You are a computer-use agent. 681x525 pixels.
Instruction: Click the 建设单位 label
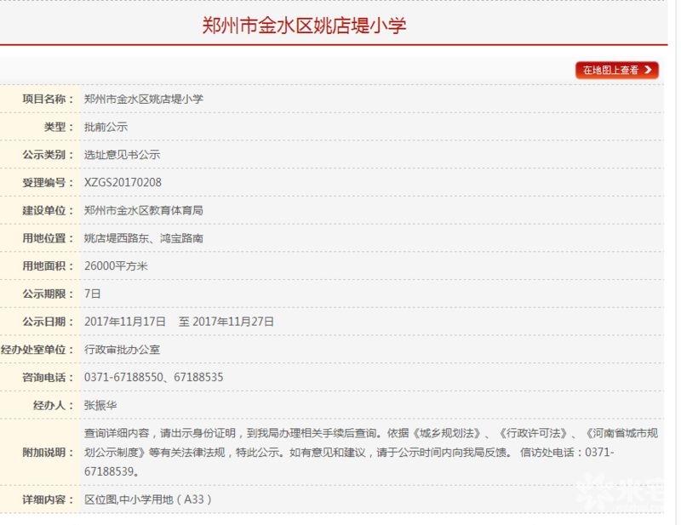tap(48, 211)
